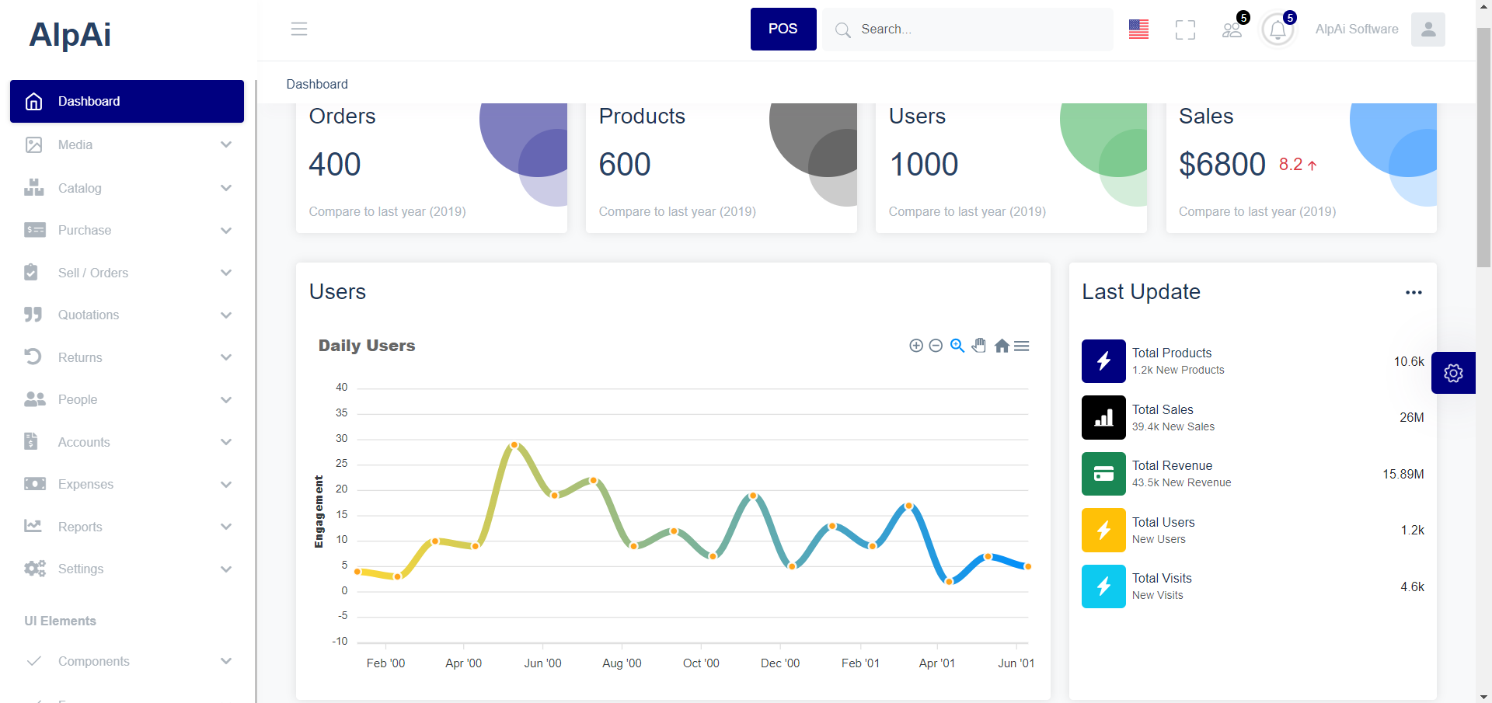
Task: Expand the Returns menu chevron
Action: point(226,357)
